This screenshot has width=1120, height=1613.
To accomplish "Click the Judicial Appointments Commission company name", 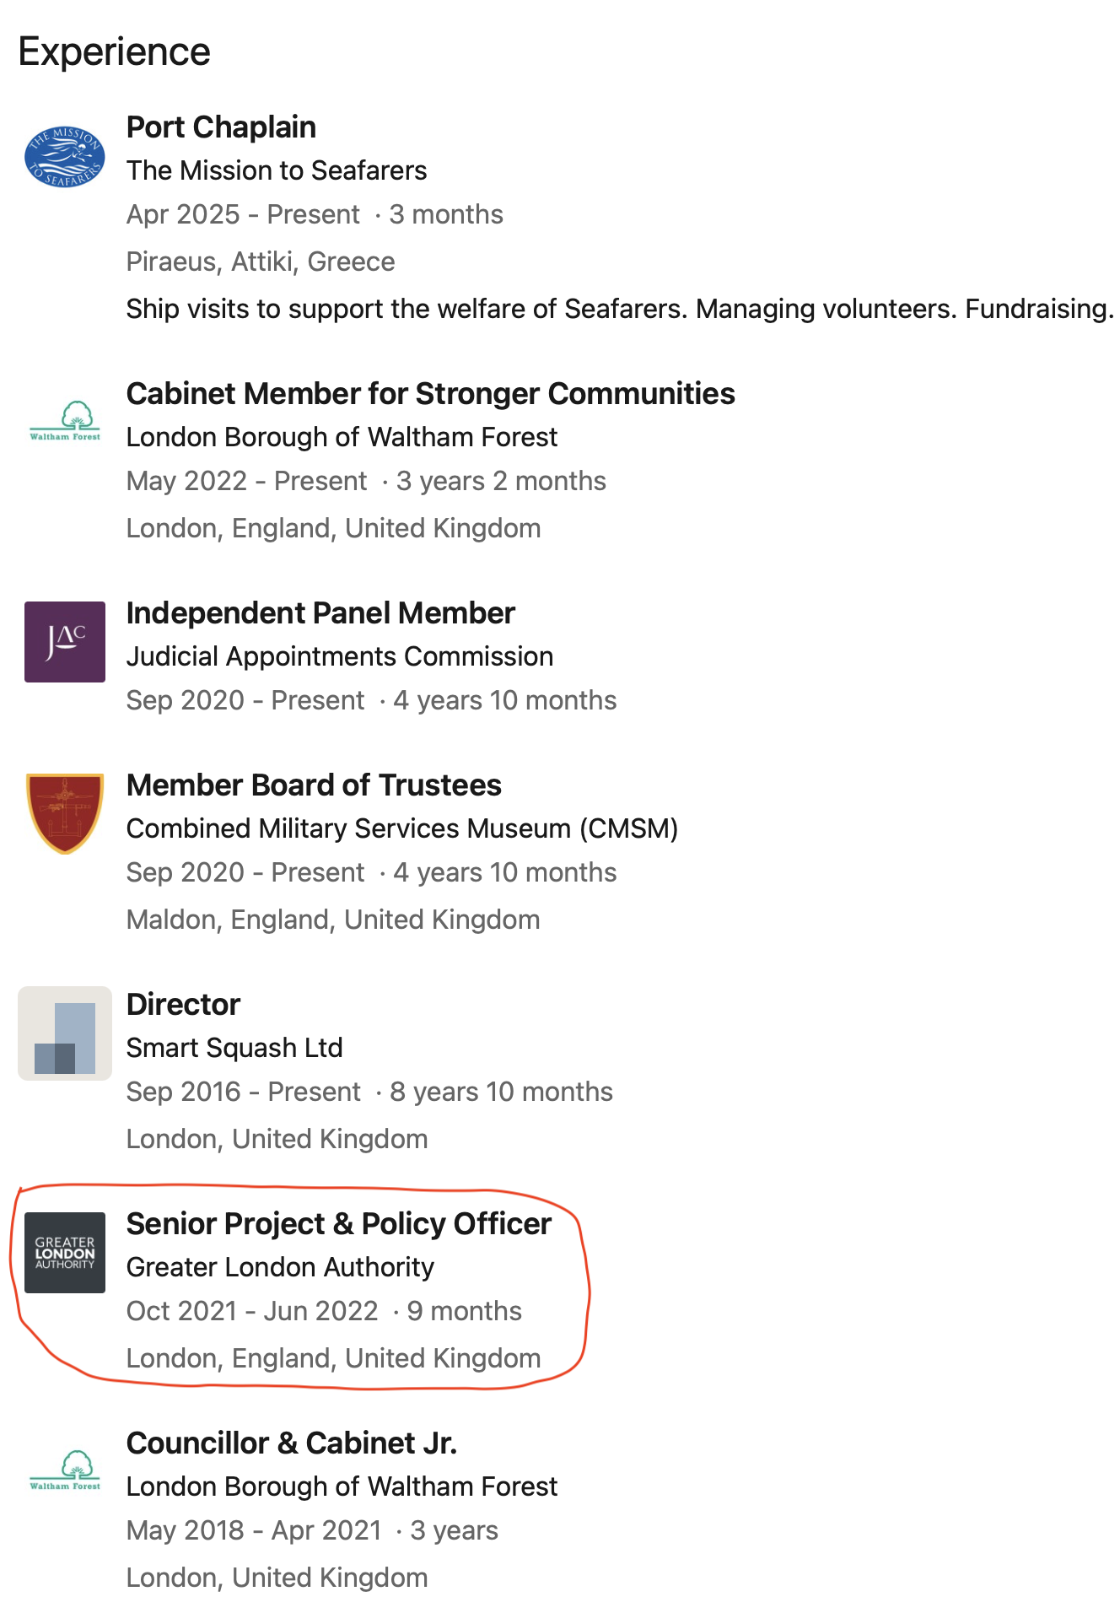I will tap(340, 656).
